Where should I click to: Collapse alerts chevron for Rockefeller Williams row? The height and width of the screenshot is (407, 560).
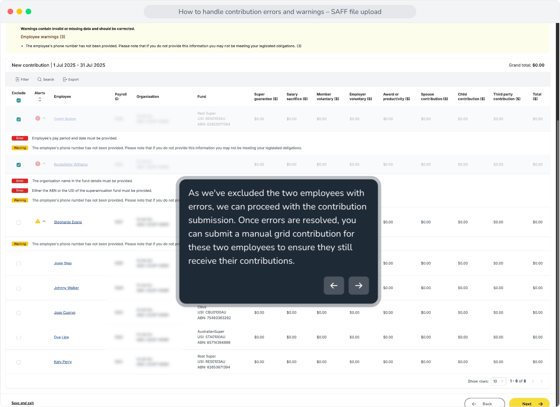click(x=44, y=164)
